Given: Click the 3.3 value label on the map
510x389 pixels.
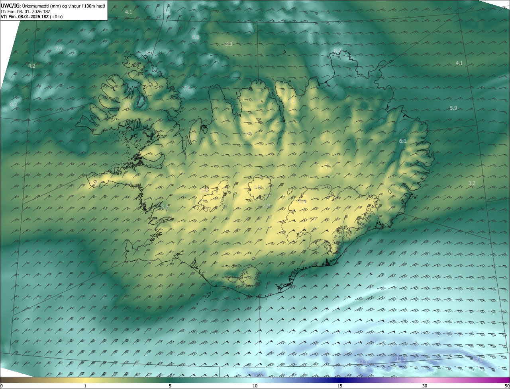Looking at the screenshot, I should [229, 44].
